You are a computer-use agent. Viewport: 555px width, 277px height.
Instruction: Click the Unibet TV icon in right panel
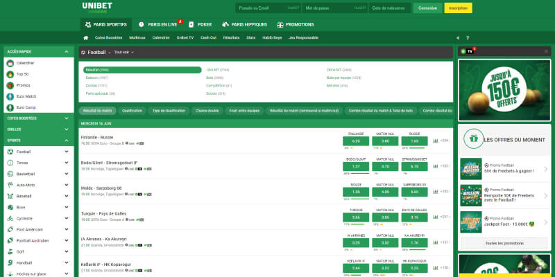coord(467,51)
